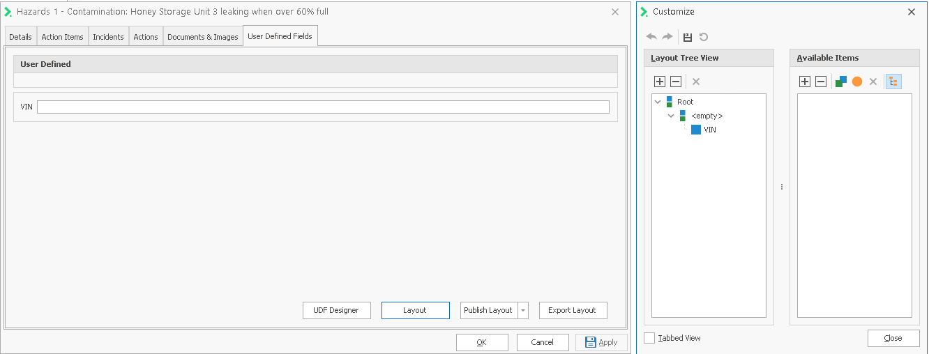The width and height of the screenshot is (929, 354).
Task: Select the VIN item in layout tree
Action: pyautogui.click(x=709, y=130)
